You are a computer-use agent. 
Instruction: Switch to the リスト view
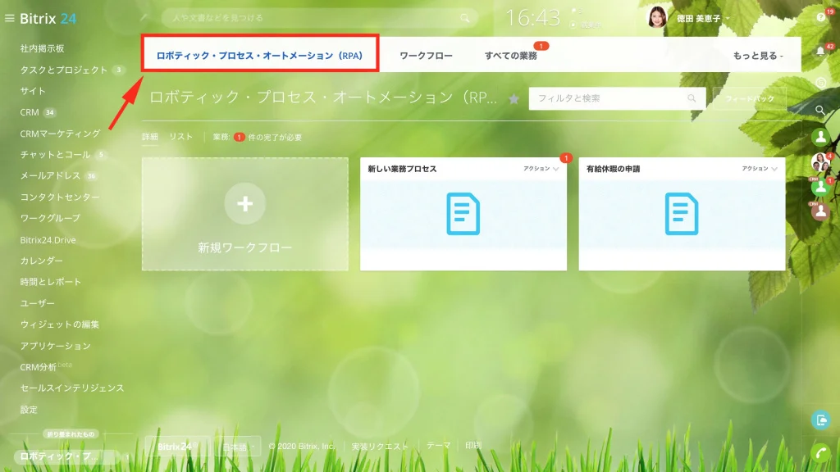(181, 137)
